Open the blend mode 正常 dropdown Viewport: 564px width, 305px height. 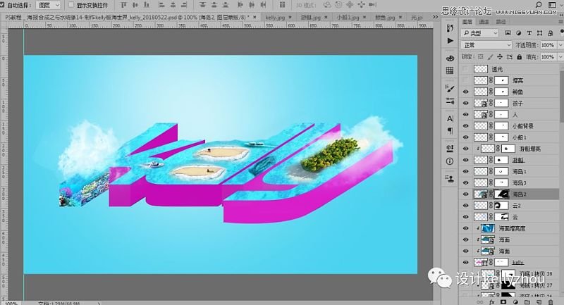(486, 45)
